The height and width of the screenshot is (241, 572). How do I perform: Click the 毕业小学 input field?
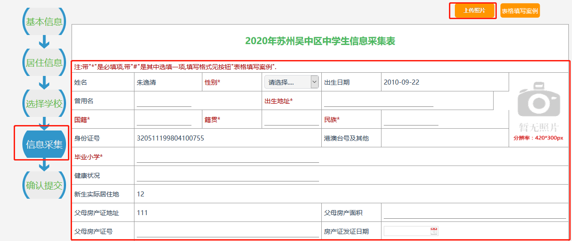point(227,157)
